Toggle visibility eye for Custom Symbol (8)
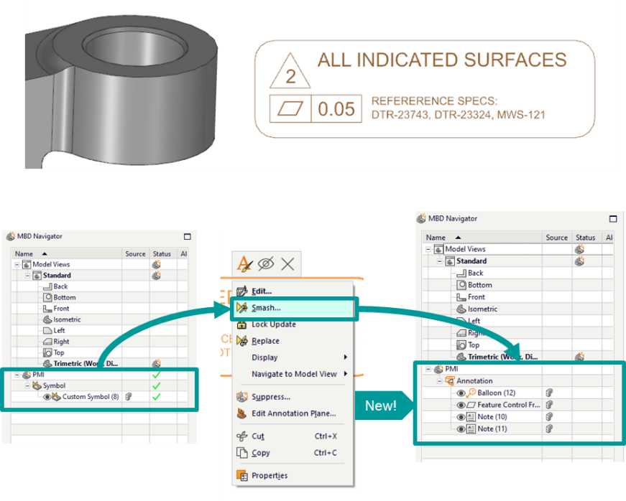 pyautogui.click(x=47, y=396)
